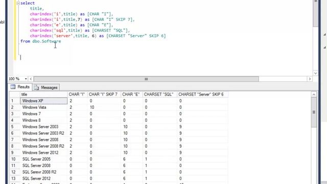The image size is (327, 184).
Task: Open the 100 % zoom dropdown
Action: 26,79
